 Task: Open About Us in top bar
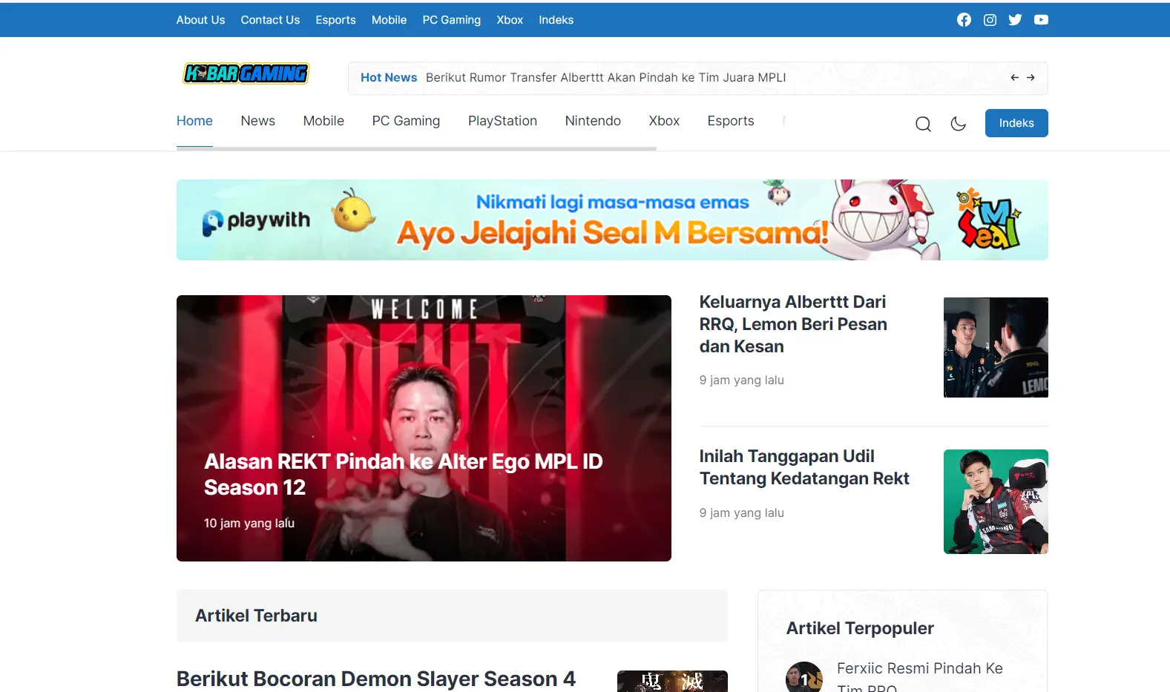click(200, 20)
